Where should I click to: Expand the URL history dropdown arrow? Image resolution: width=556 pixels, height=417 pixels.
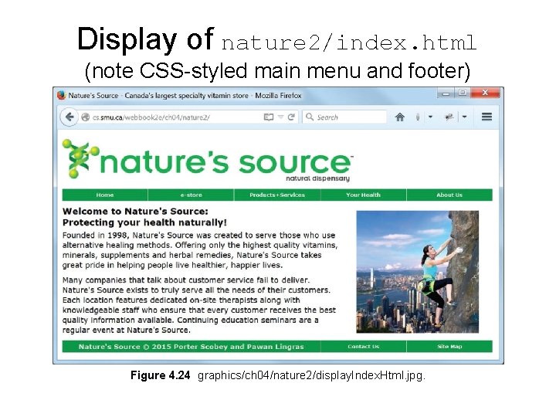click(x=280, y=117)
